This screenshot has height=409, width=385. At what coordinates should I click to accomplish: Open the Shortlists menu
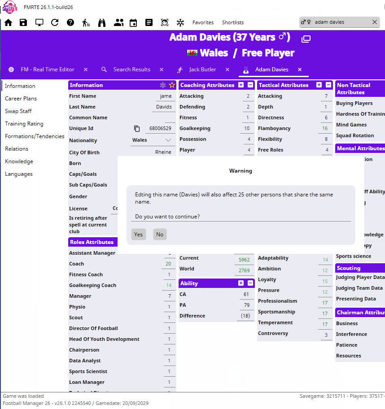click(233, 22)
